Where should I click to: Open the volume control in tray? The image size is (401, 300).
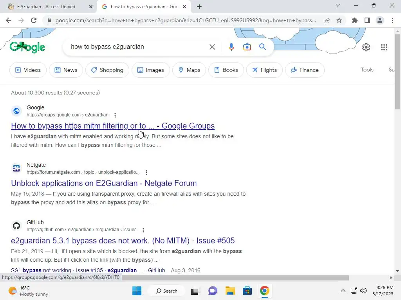(x=363, y=291)
